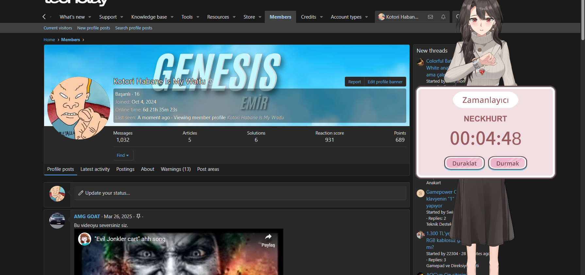Click the user avatar in the navbar
Viewport: 585px width, 275px height.
pyautogui.click(x=381, y=17)
